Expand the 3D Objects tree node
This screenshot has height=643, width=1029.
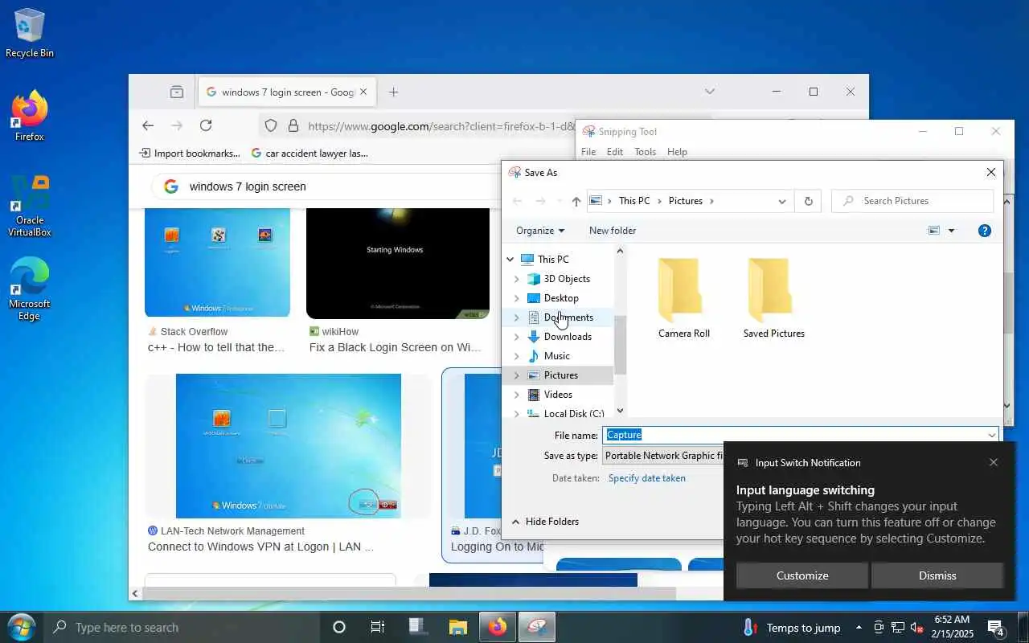pyautogui.click(x=516, y=279)
